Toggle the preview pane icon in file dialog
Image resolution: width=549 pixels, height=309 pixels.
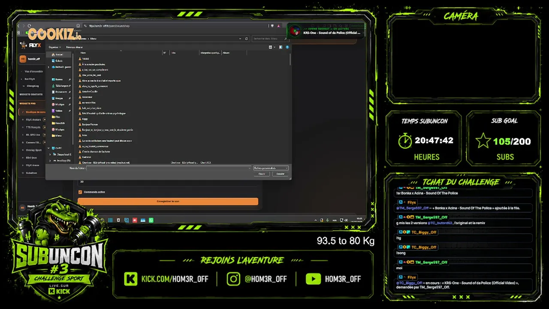(281, 47)
